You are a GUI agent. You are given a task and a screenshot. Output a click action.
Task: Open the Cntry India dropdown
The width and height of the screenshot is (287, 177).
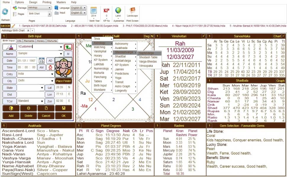coord(52,74)
